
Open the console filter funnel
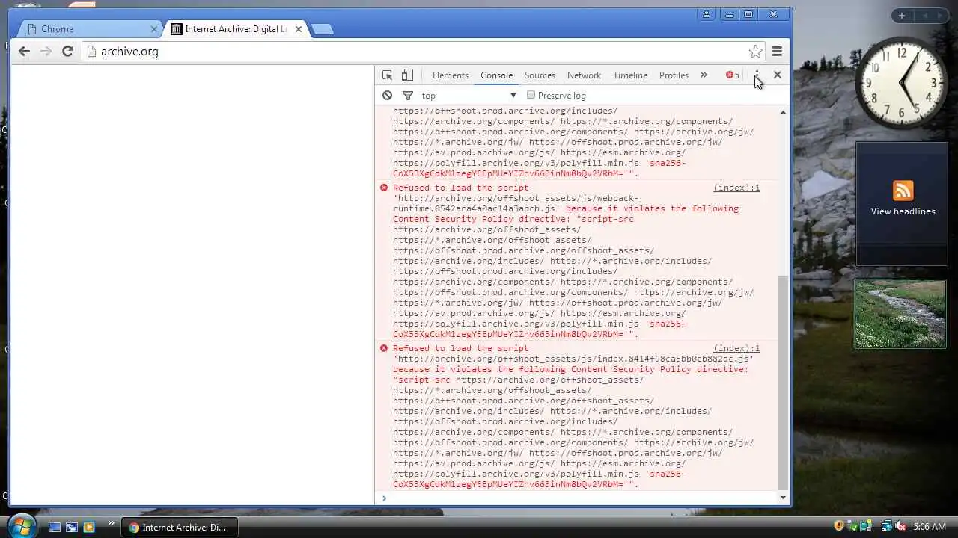tap(408, 95)
